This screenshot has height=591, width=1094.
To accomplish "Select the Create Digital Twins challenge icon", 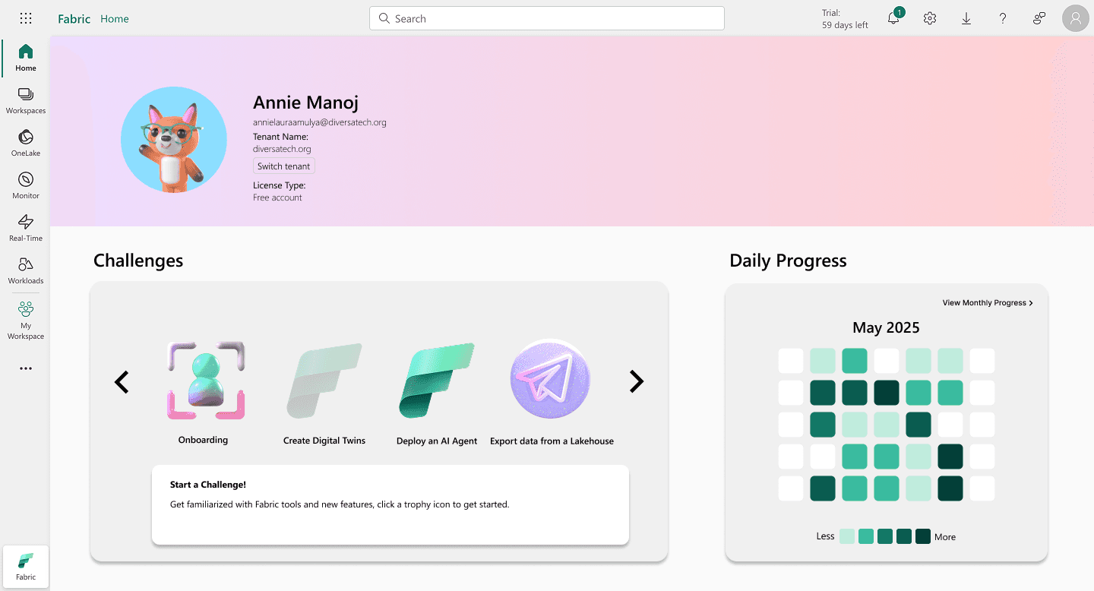I will (x=324, y=381).
